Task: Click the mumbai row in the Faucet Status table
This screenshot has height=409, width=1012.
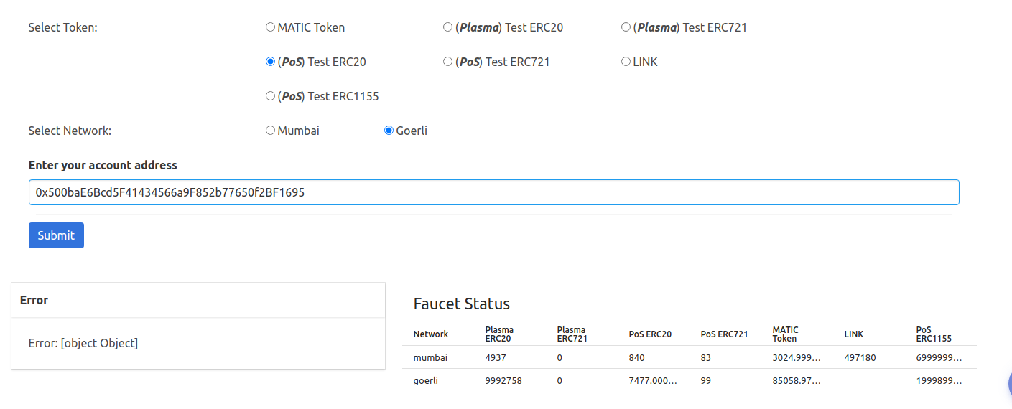Action: click(431, 357)
